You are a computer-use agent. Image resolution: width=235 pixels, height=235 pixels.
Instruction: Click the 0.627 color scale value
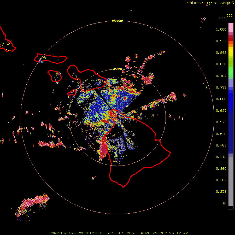coord(221,111)
